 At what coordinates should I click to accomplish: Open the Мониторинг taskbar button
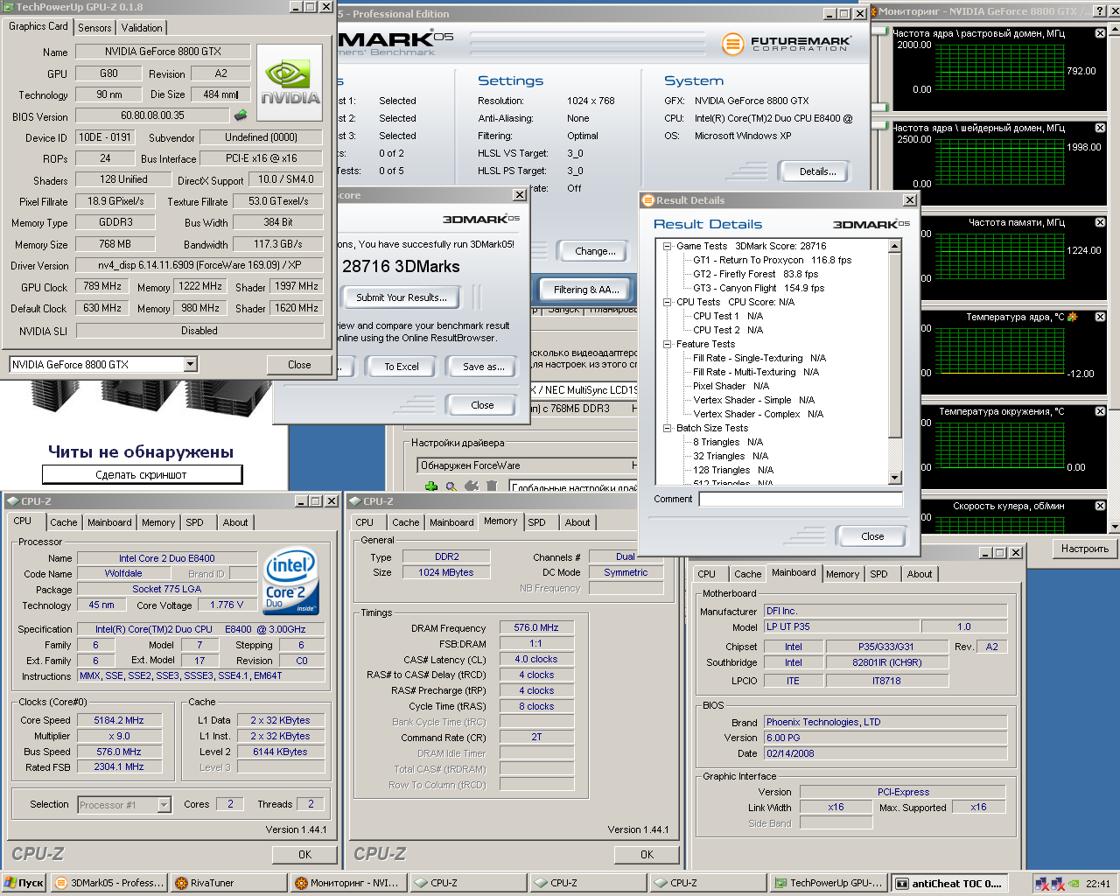[x=349, y=883]
